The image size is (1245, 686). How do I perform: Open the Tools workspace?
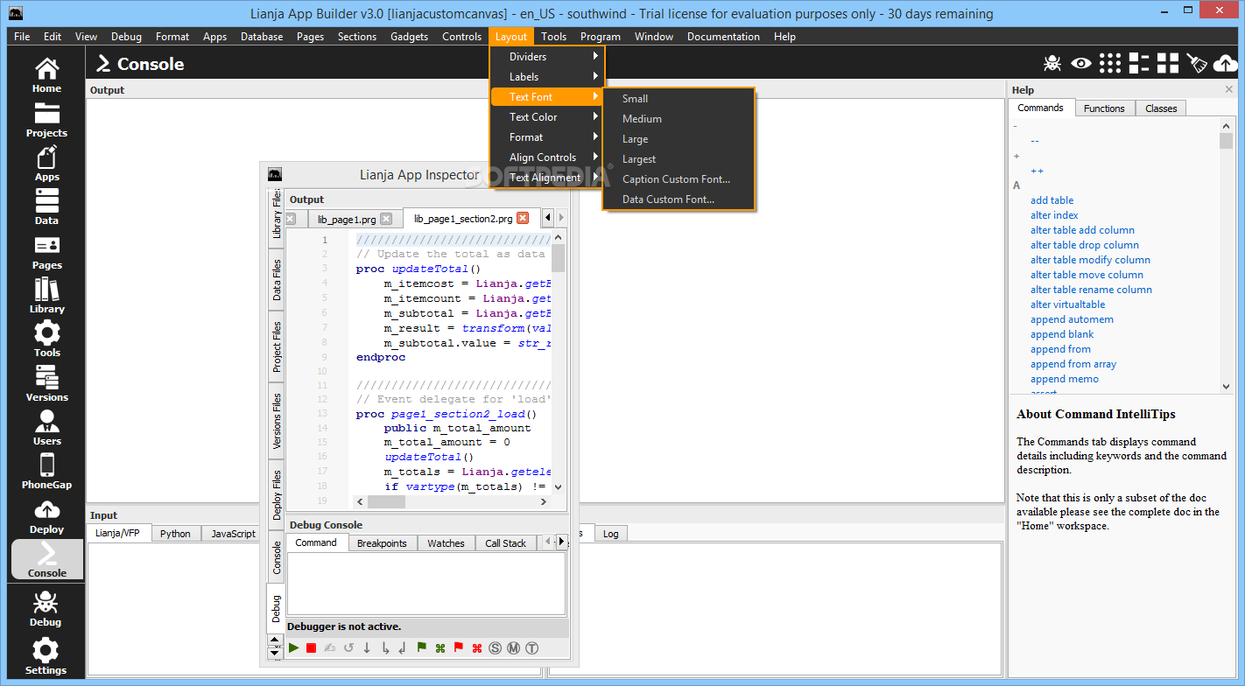46,339
